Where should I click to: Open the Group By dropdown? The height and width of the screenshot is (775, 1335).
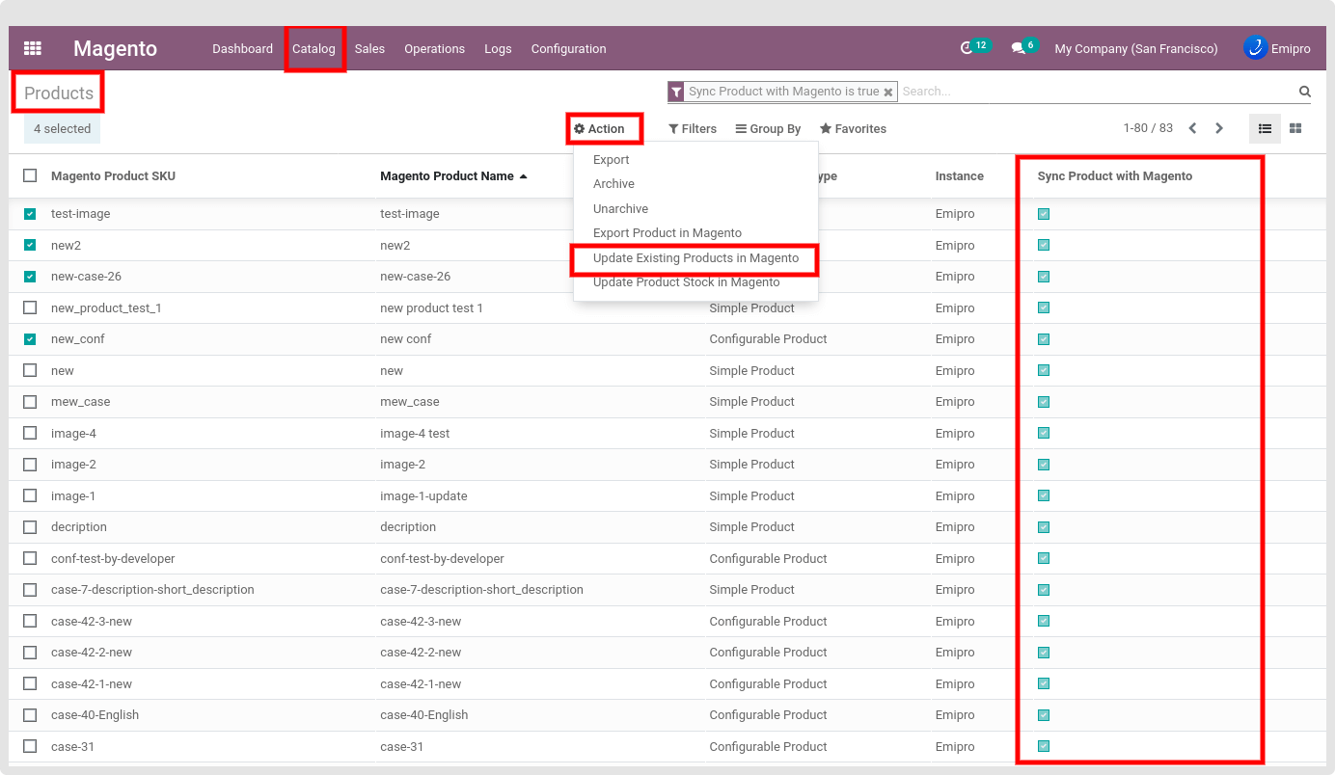pyautogui.click(x=768, y=128)
